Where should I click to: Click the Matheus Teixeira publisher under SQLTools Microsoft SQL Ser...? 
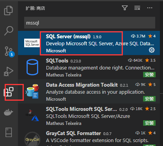[x=64, y=123]
